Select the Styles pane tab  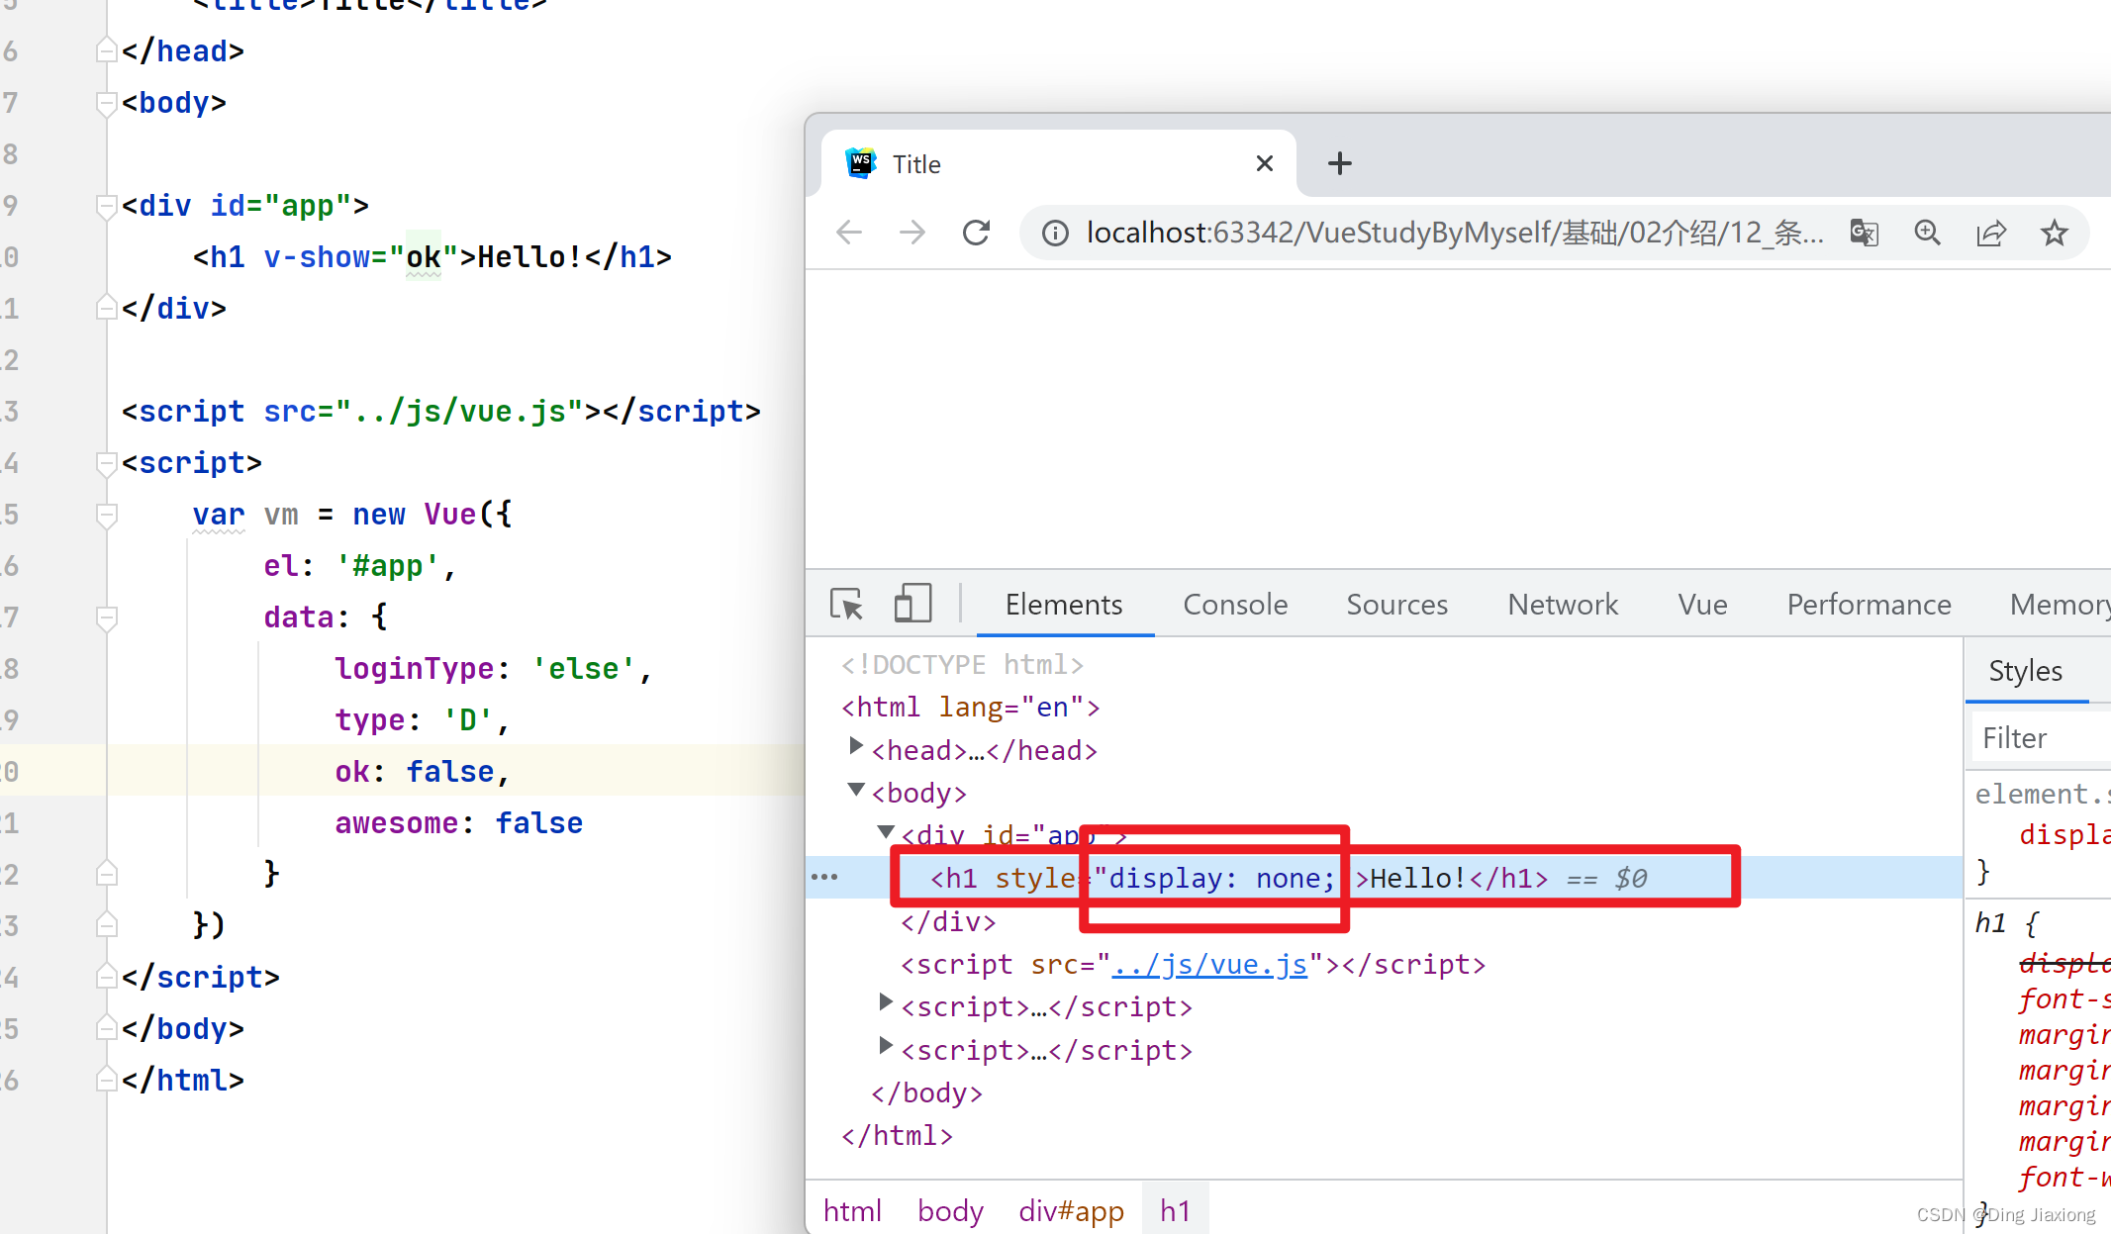(x=2025, y=671)
